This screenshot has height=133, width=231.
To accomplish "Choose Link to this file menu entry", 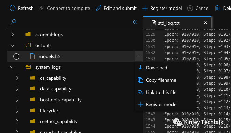I will click(166, 92).
